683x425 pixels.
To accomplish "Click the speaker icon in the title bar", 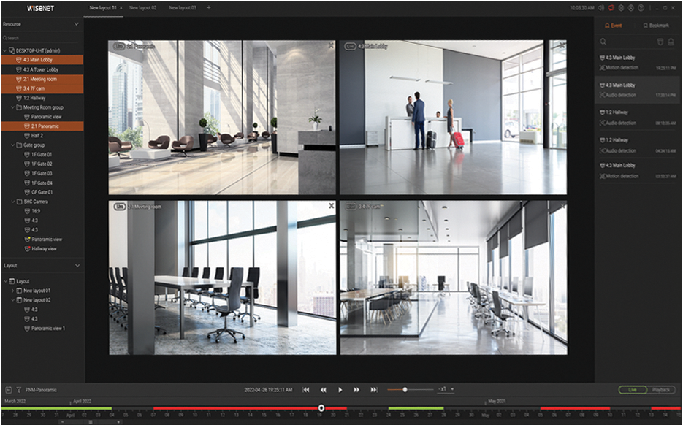I will point(601,7).
